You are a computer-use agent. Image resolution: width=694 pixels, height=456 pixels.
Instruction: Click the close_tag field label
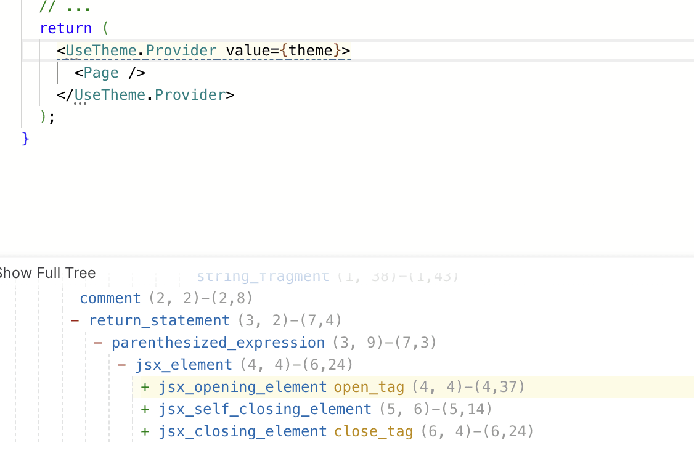pyautogui.click(x=374, y=431)
